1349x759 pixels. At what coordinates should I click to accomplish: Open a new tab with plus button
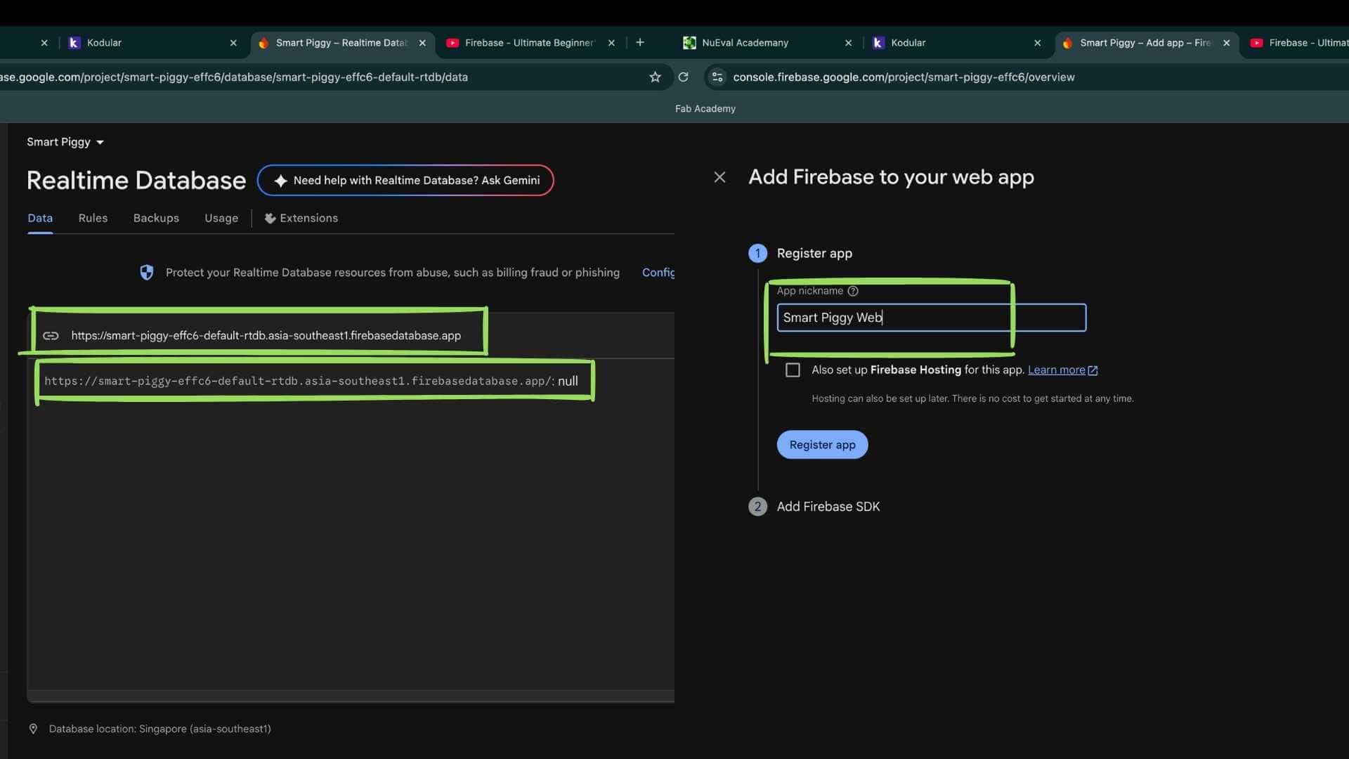[x=640, y=43]
